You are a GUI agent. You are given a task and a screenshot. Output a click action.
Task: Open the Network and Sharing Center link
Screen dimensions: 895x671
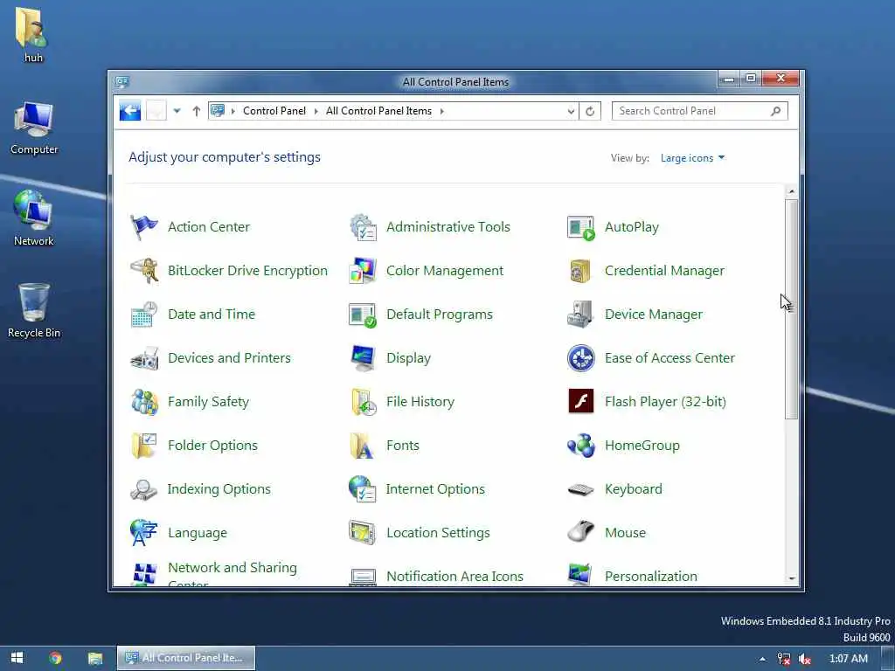pyautogui.click(x=232, y=575)
